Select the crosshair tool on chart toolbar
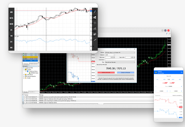The width and height of the screenshot is (185, 127). coord(95,23)
